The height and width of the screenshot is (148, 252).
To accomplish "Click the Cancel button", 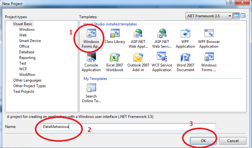I will [x=233, y=140].
